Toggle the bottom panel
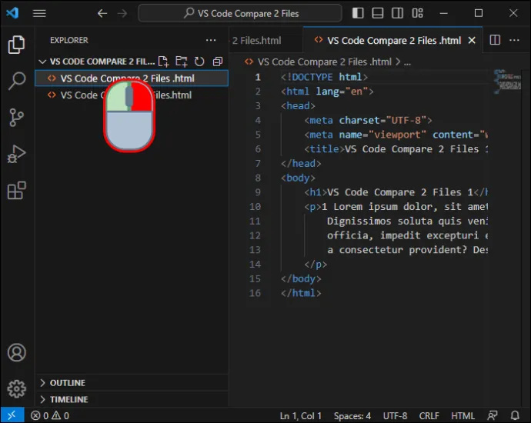This screenshot has height=423, width=531. (x=378, y=13)
